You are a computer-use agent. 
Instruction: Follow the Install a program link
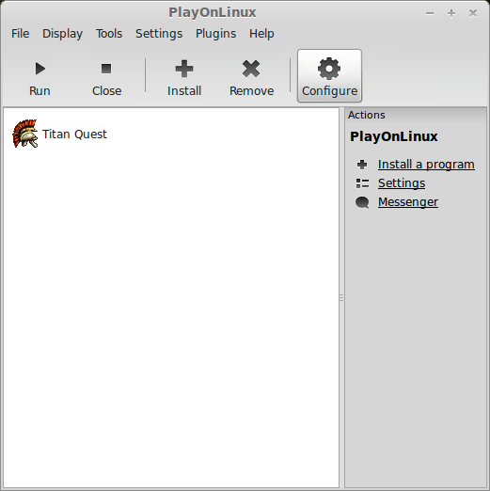click(426, 165)
